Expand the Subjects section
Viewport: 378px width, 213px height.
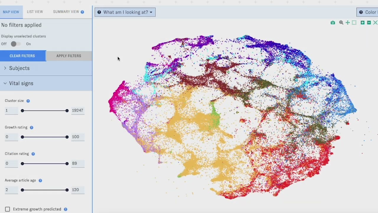[x=46, y=68]
